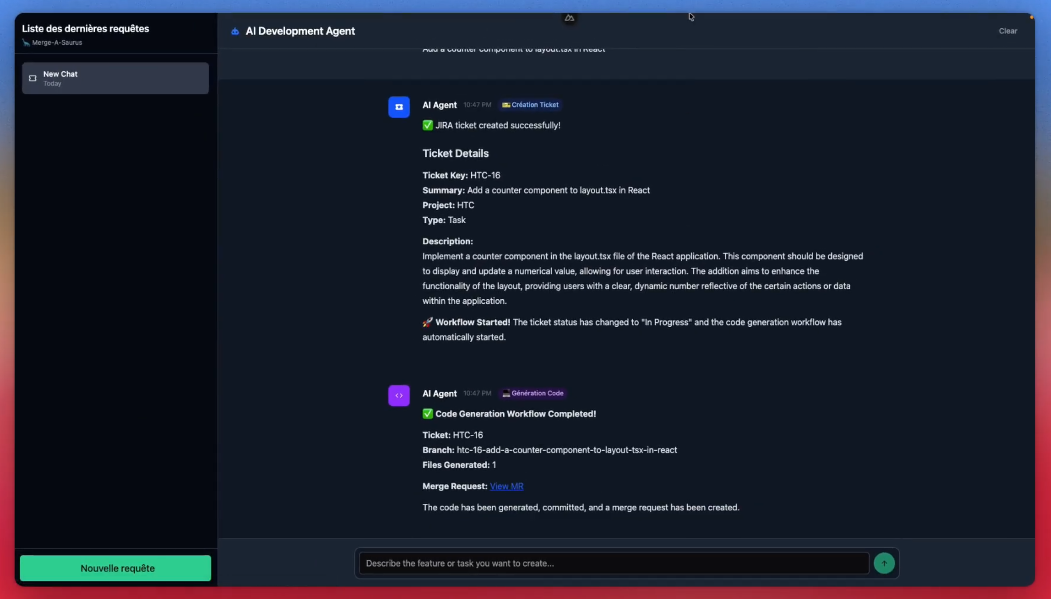Click the green checkmark by JIRA ticket created
The image size is (1051, 599).
[427, 125]
